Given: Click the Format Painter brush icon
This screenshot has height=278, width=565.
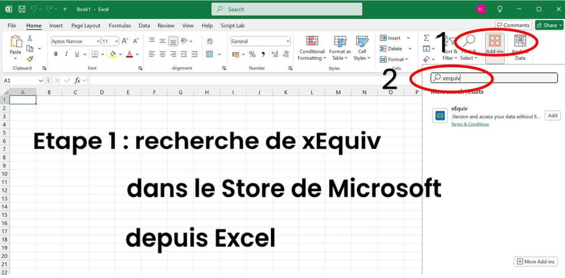Looking at the screenshot, I should tap(30, 59).
